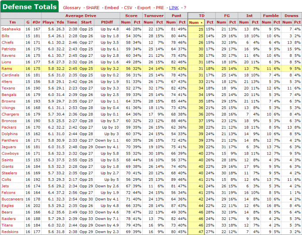Sort by Time column header
Screen dimensions: 302x235
tap(72, 22)
